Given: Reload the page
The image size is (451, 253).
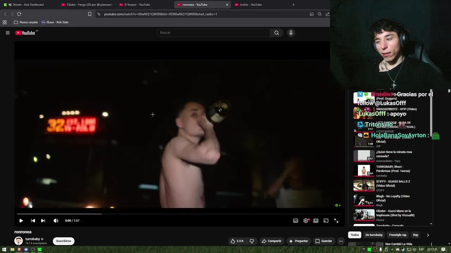Looking at the screenshot, I should pyautogui.click(x=19, y=14).
